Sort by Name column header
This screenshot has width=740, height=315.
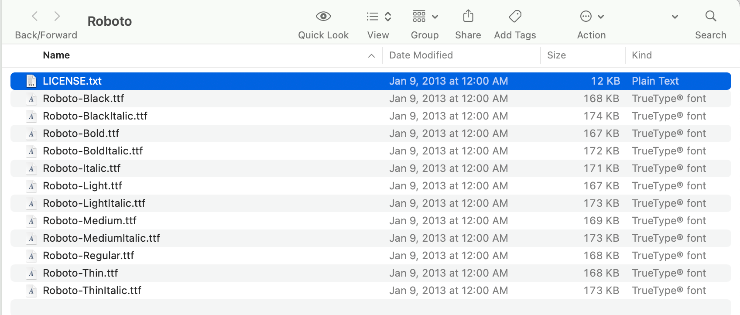56,55
